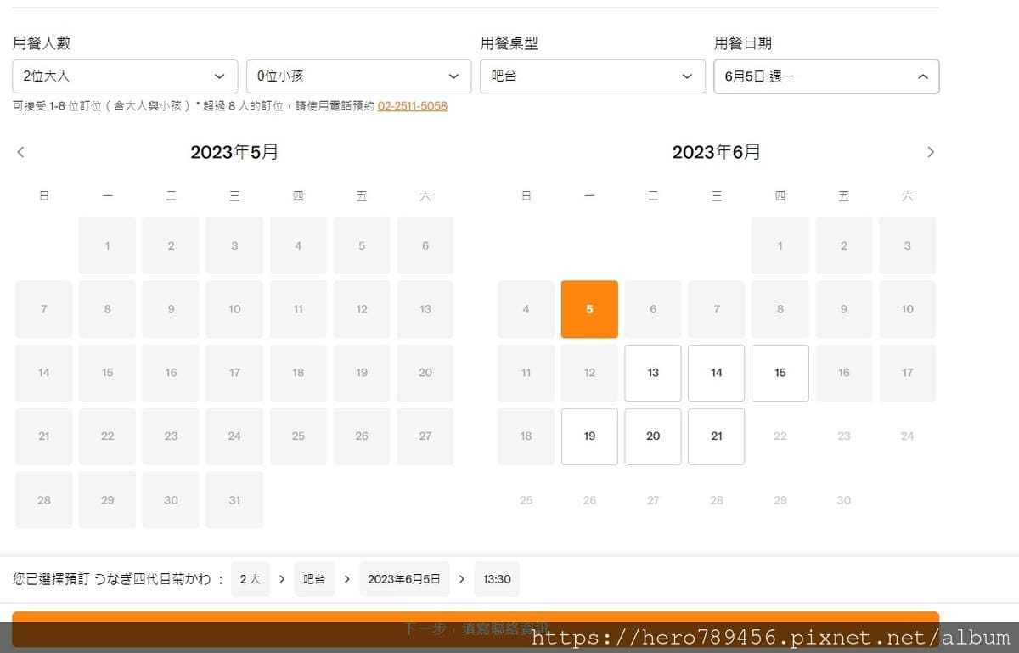Click disabled May 13 date cell

425,309
